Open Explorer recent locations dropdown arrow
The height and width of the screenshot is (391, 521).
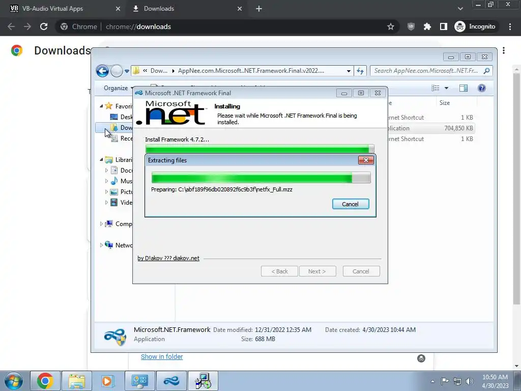pyautogui.click(x=127, y=71)
